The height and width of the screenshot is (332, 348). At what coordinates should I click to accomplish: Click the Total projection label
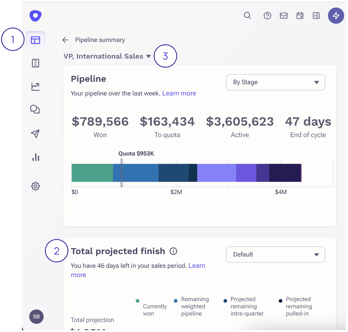[x=92, y=320]
